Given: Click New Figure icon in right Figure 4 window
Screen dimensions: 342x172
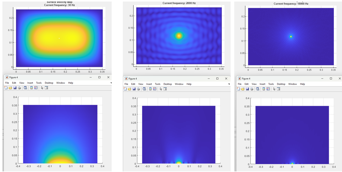Looking at the screenshot, I should click(x=238, y=89).
